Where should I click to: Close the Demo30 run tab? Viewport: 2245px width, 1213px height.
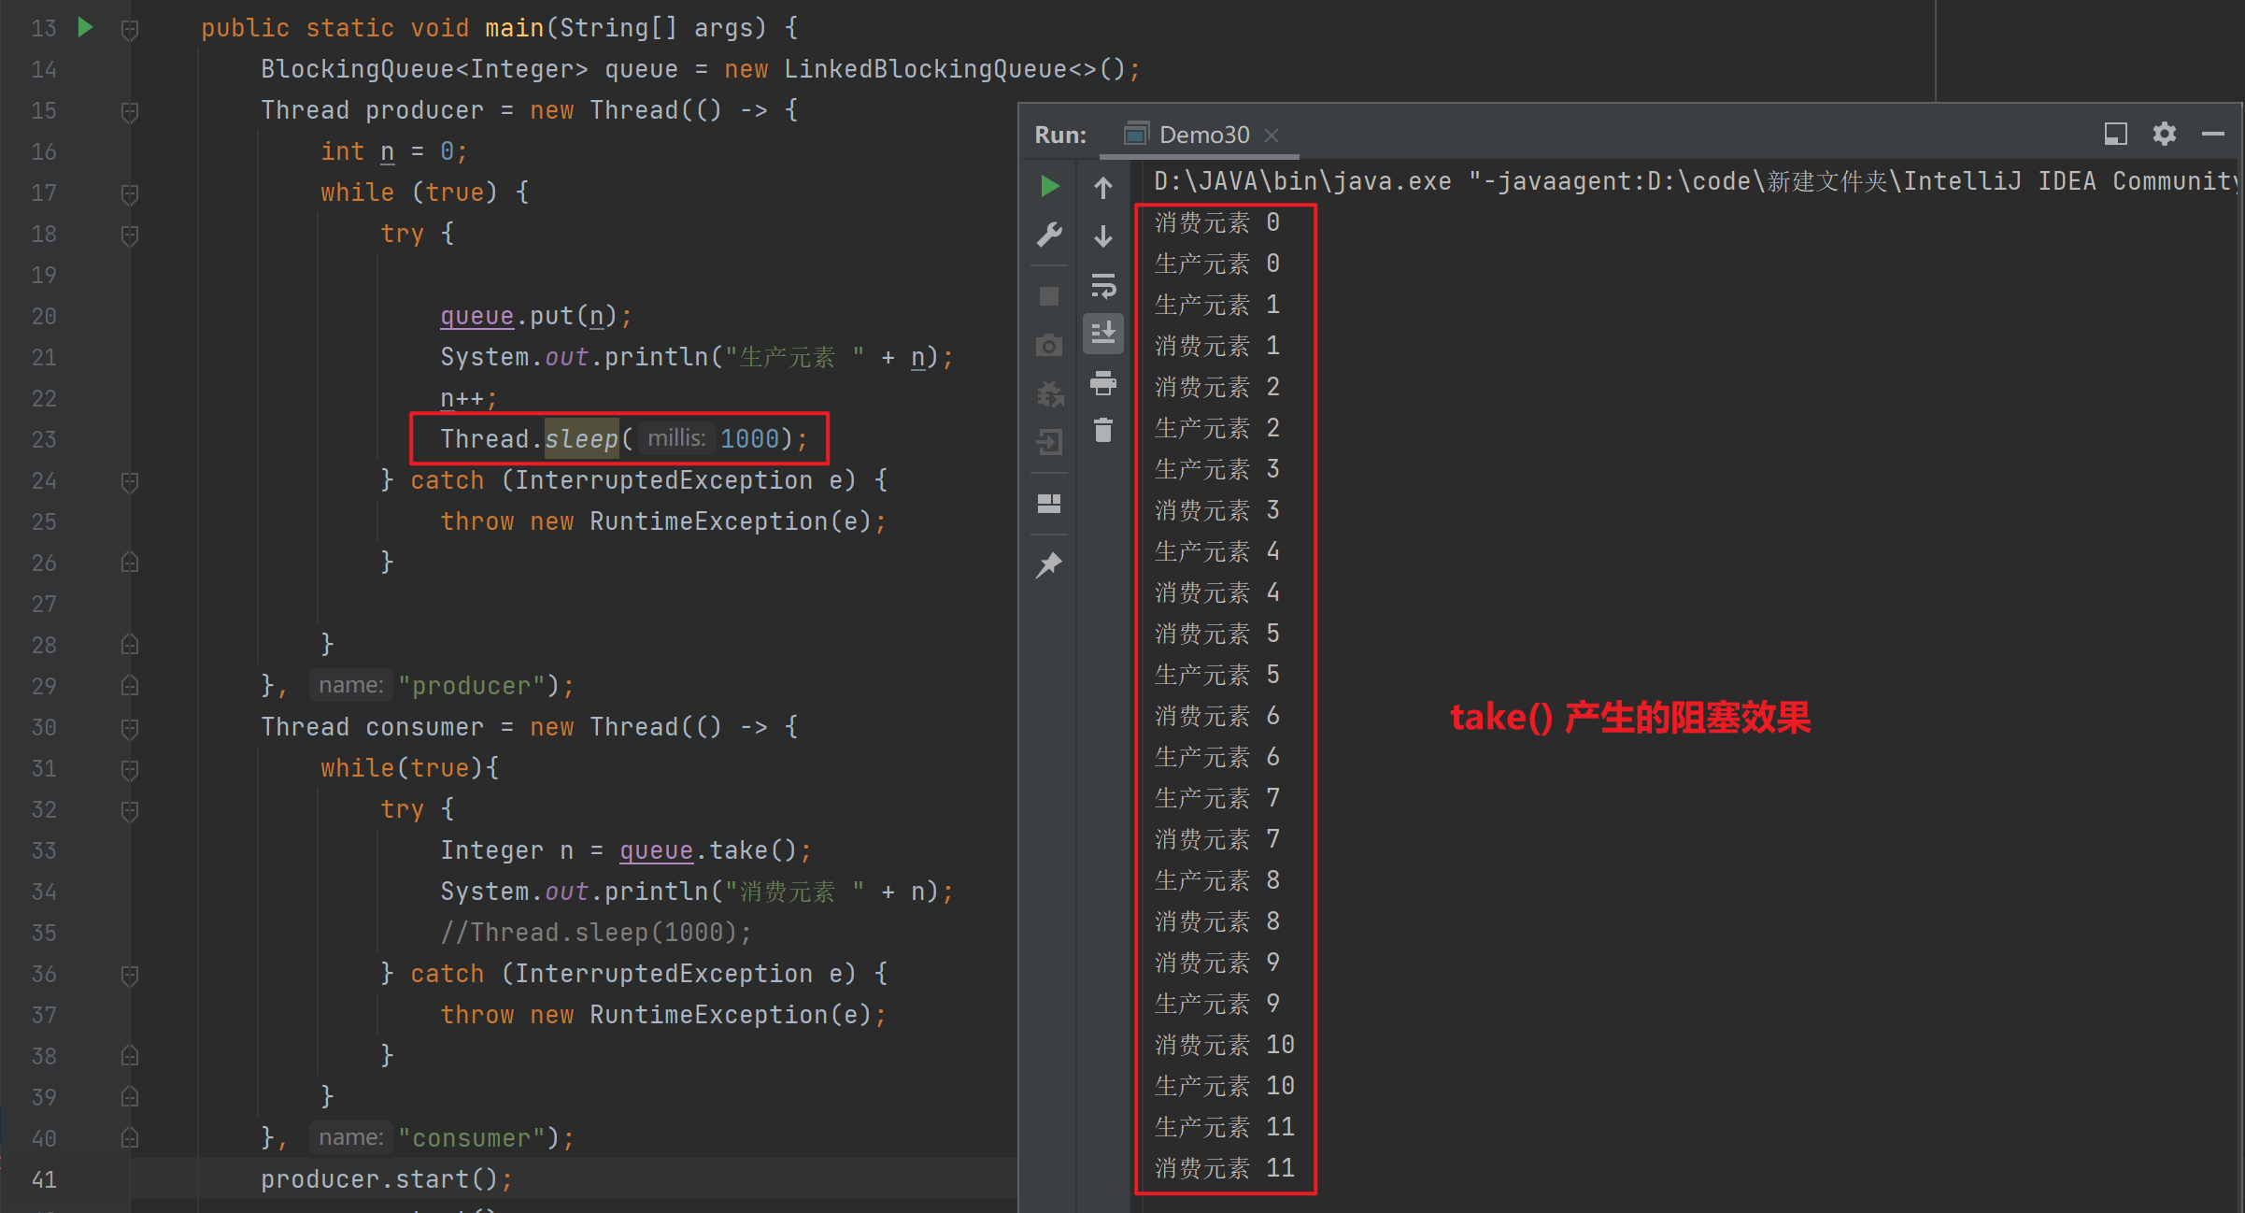point(1272,136)
